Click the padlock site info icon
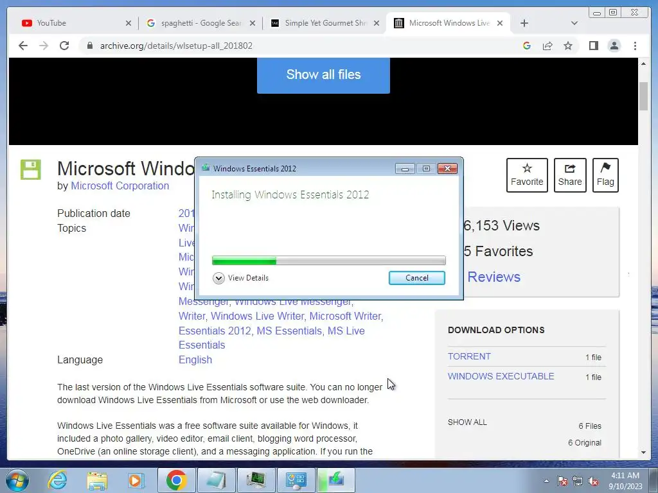The image size is (658, 493). point(90,46)
